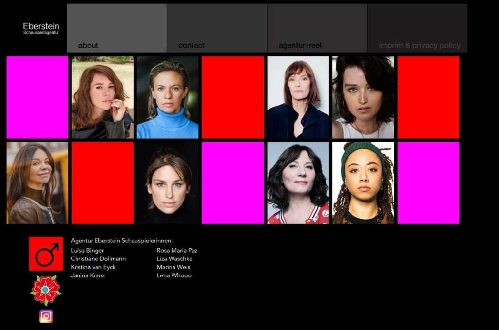499x330 pixels.
Task: Open the about menu tile
Action: [117, 28]
